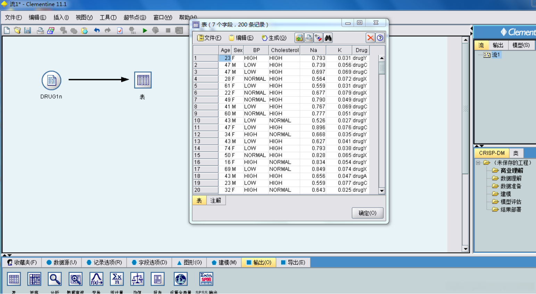
Task: Open a stream using the folder icon
Action: [x=17, y=31]
